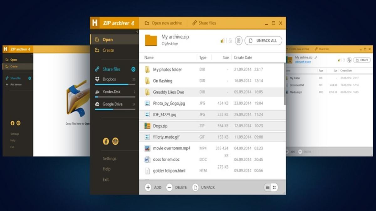Click the Dropbox storage usage bar
The image size is (376, 211).
(x=115, y=84)
